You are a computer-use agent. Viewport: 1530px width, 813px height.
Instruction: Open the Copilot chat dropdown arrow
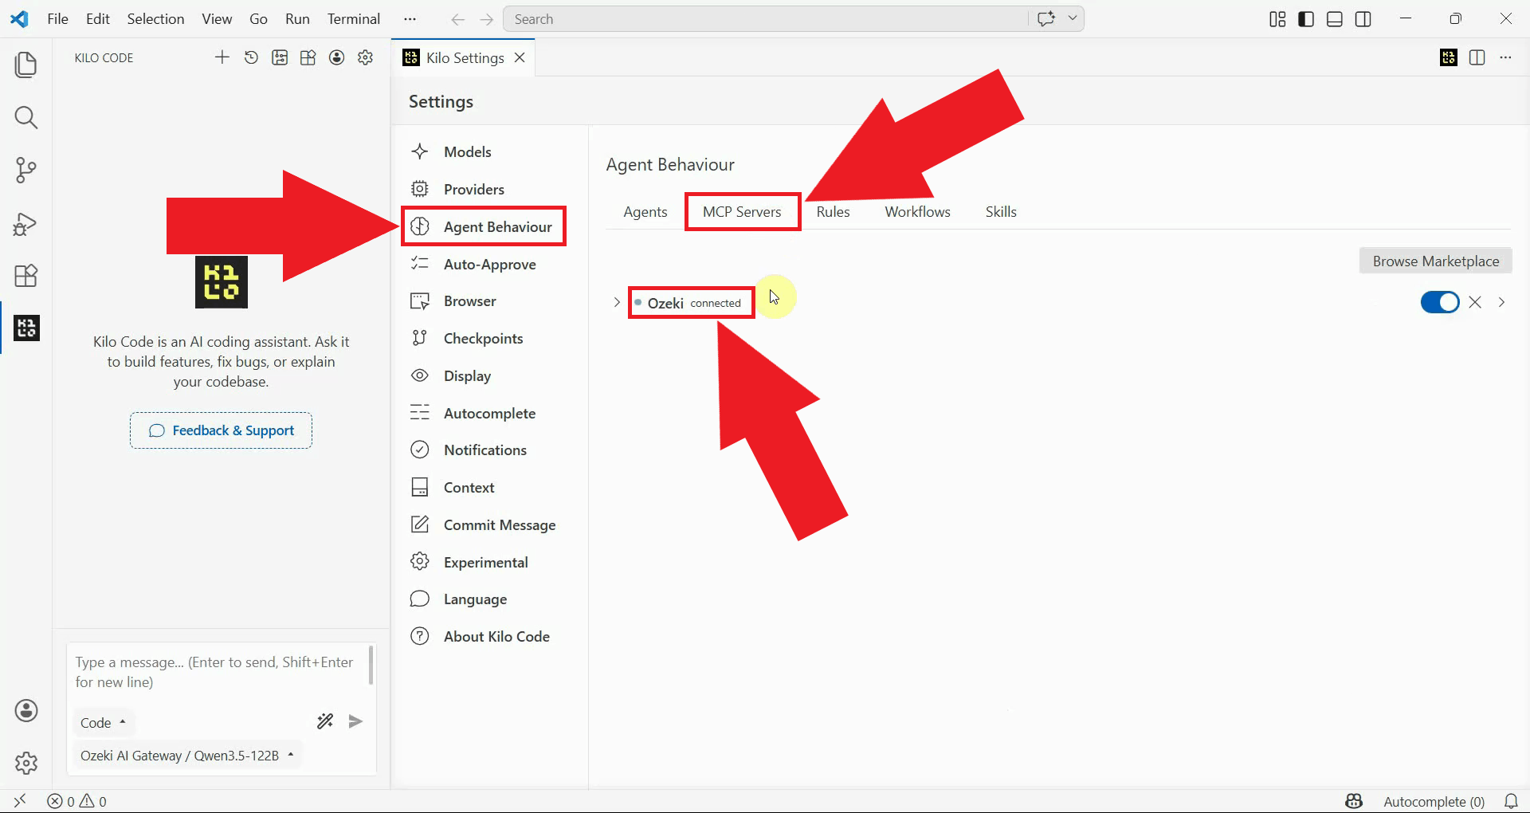[1073, 18]
